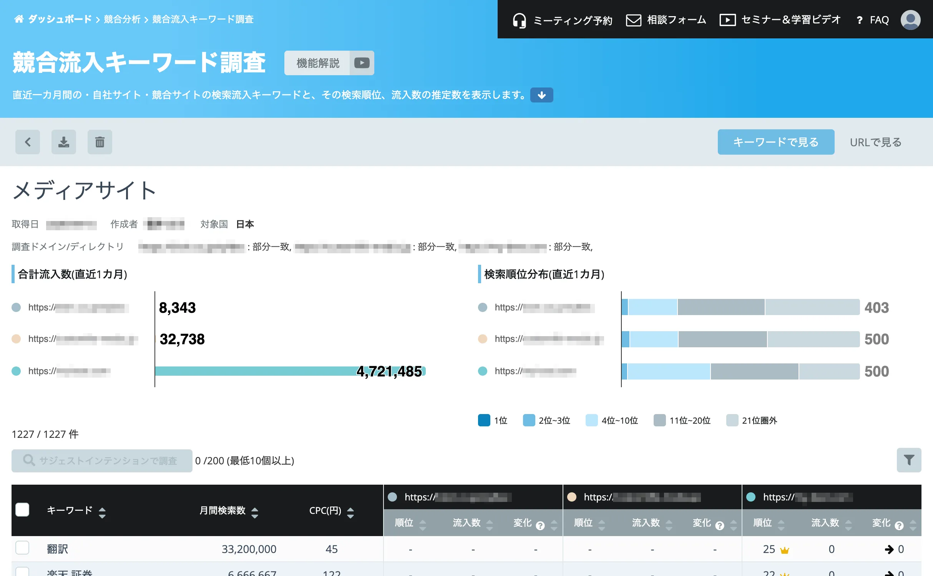Open the FAQ menu item
Screen dimensions: 933x576
click(879, 20)
